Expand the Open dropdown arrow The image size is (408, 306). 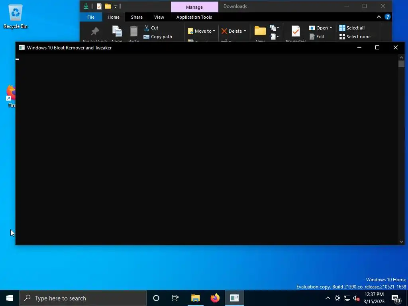pos(331,28)
